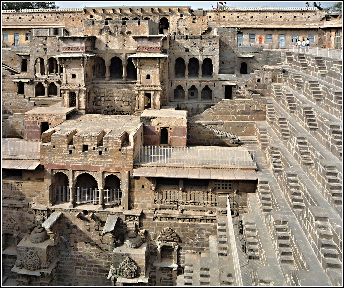Click the tree in the top-left corner
The width and height of the screenshot is (344, 288).
click(x=29, y=6)
